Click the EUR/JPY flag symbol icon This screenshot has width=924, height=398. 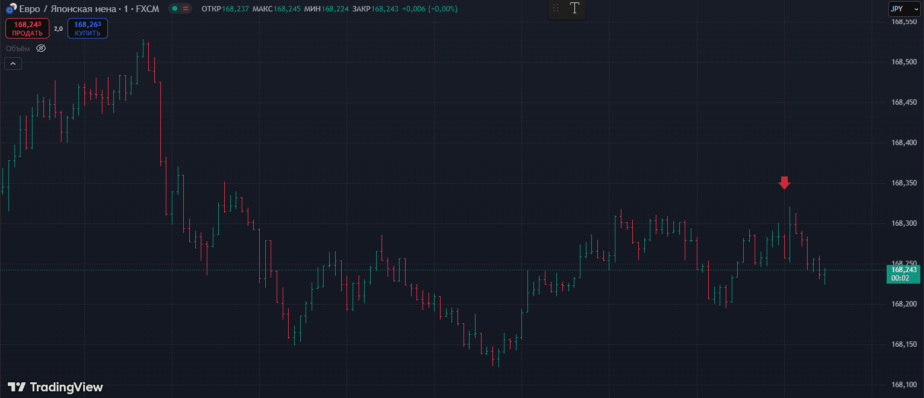(10, 9)
